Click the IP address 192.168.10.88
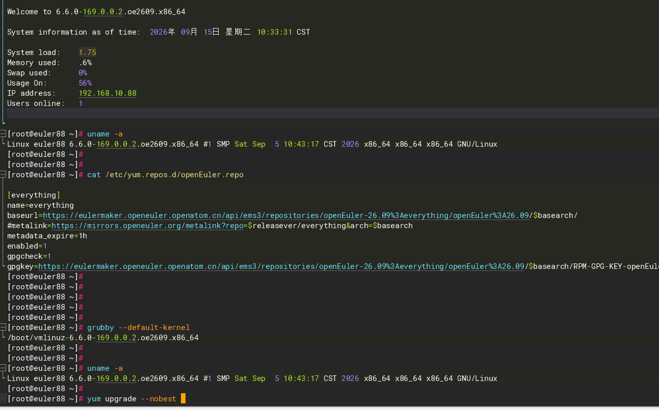Image resolution: width=659 pixels, height=410 pixels. pyautogui.click(x=108, y=93)
